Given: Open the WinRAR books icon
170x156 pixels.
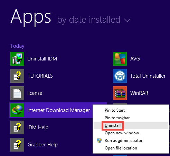Looking at the screenshot, I should 120,93.
